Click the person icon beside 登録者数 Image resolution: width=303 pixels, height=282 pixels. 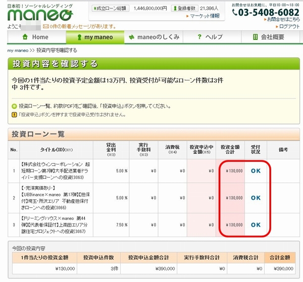point(175,8)
